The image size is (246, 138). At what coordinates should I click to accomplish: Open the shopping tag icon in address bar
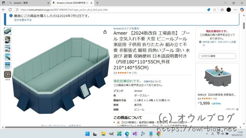click(x=209, y=10)
